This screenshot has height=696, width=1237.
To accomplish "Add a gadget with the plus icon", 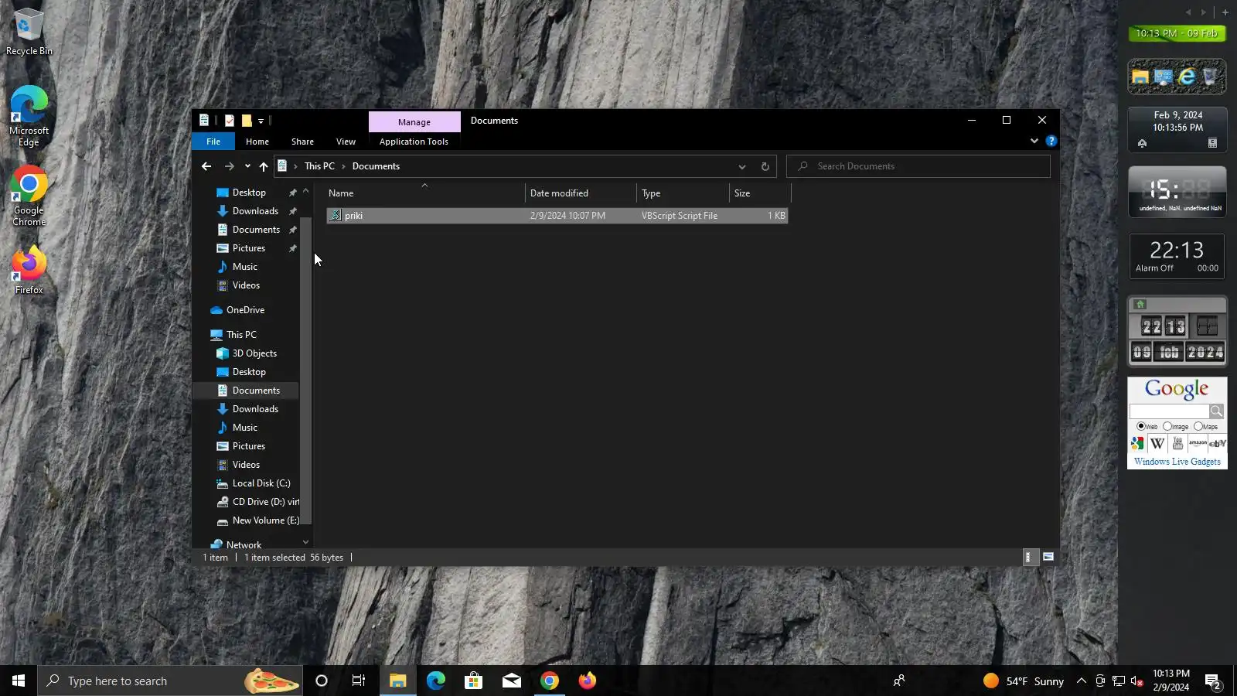I will 1225,12.
